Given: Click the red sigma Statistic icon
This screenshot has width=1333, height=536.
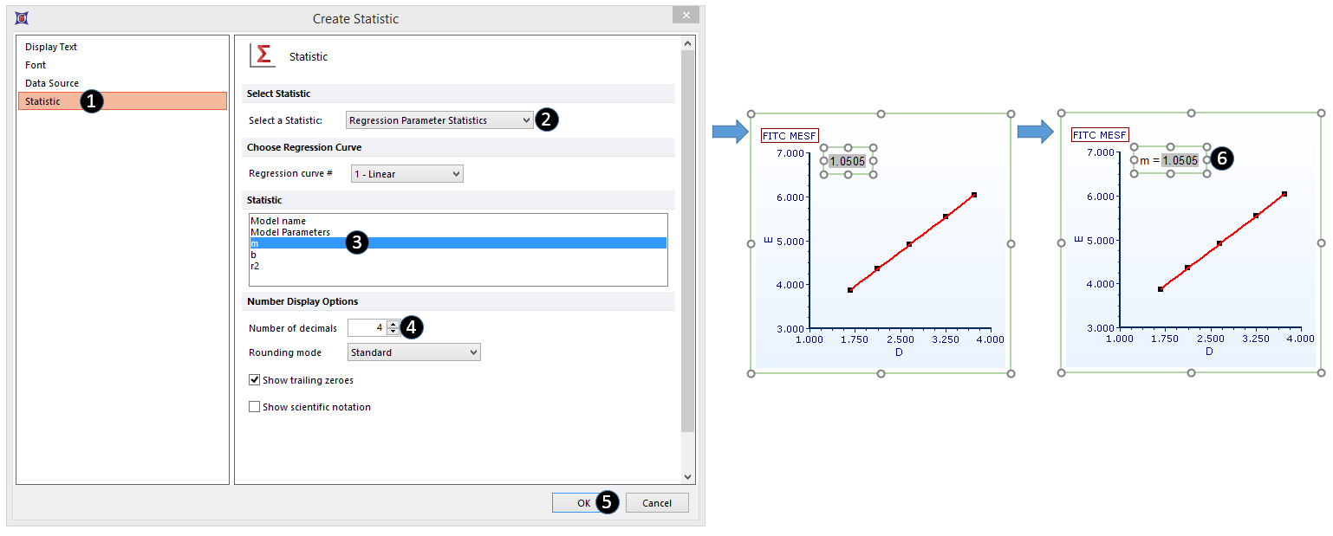Looking at the screenshot, I should click(x=262, y=55).
